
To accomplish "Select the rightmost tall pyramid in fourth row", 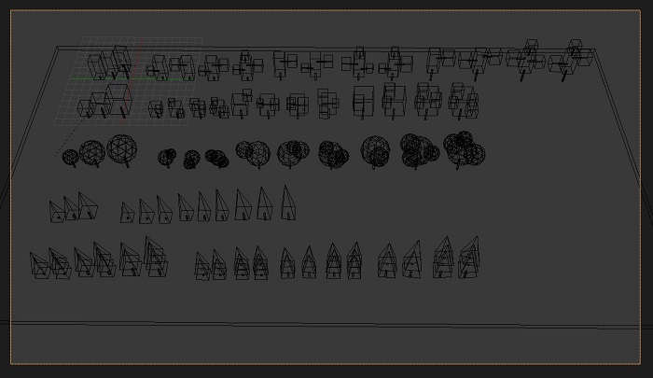I will [x=288, y=203].
